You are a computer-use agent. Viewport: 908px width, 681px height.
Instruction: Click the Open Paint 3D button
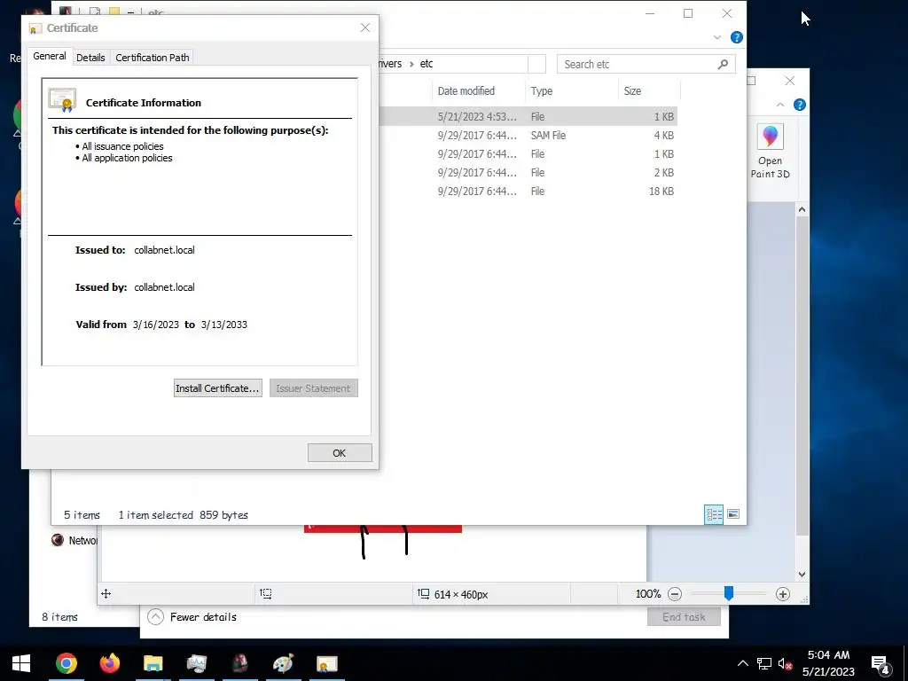[x=770, y=152]
